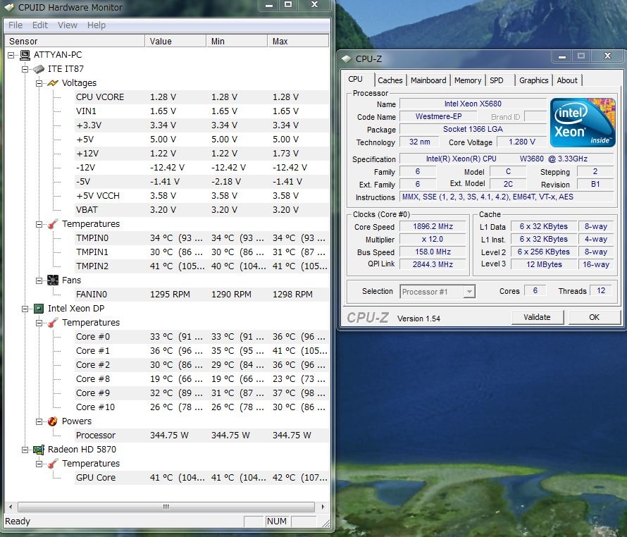This screenshot has height=537, width=627.
Task: Click the Intel Xeon DP processor icon
Action: click(39, 309)
